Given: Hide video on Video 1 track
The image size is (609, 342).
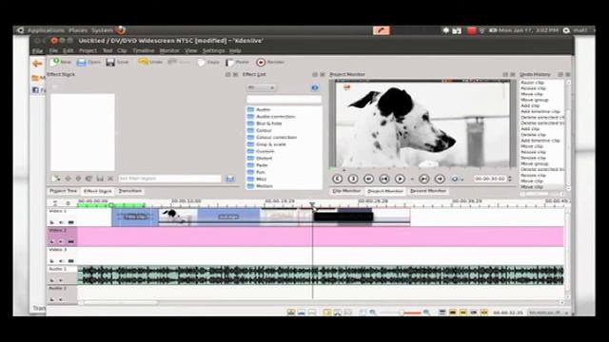Looking at the screenshot, I should tap(70, 222).
